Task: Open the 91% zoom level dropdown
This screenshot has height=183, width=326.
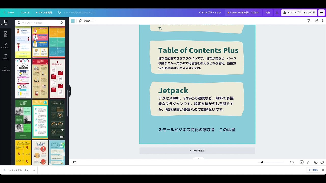Action: point(292,162)
